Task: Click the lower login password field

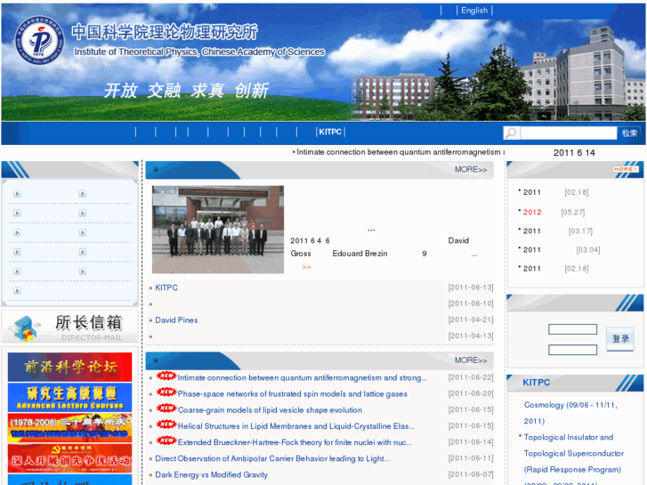Action: tap(572, 350)
